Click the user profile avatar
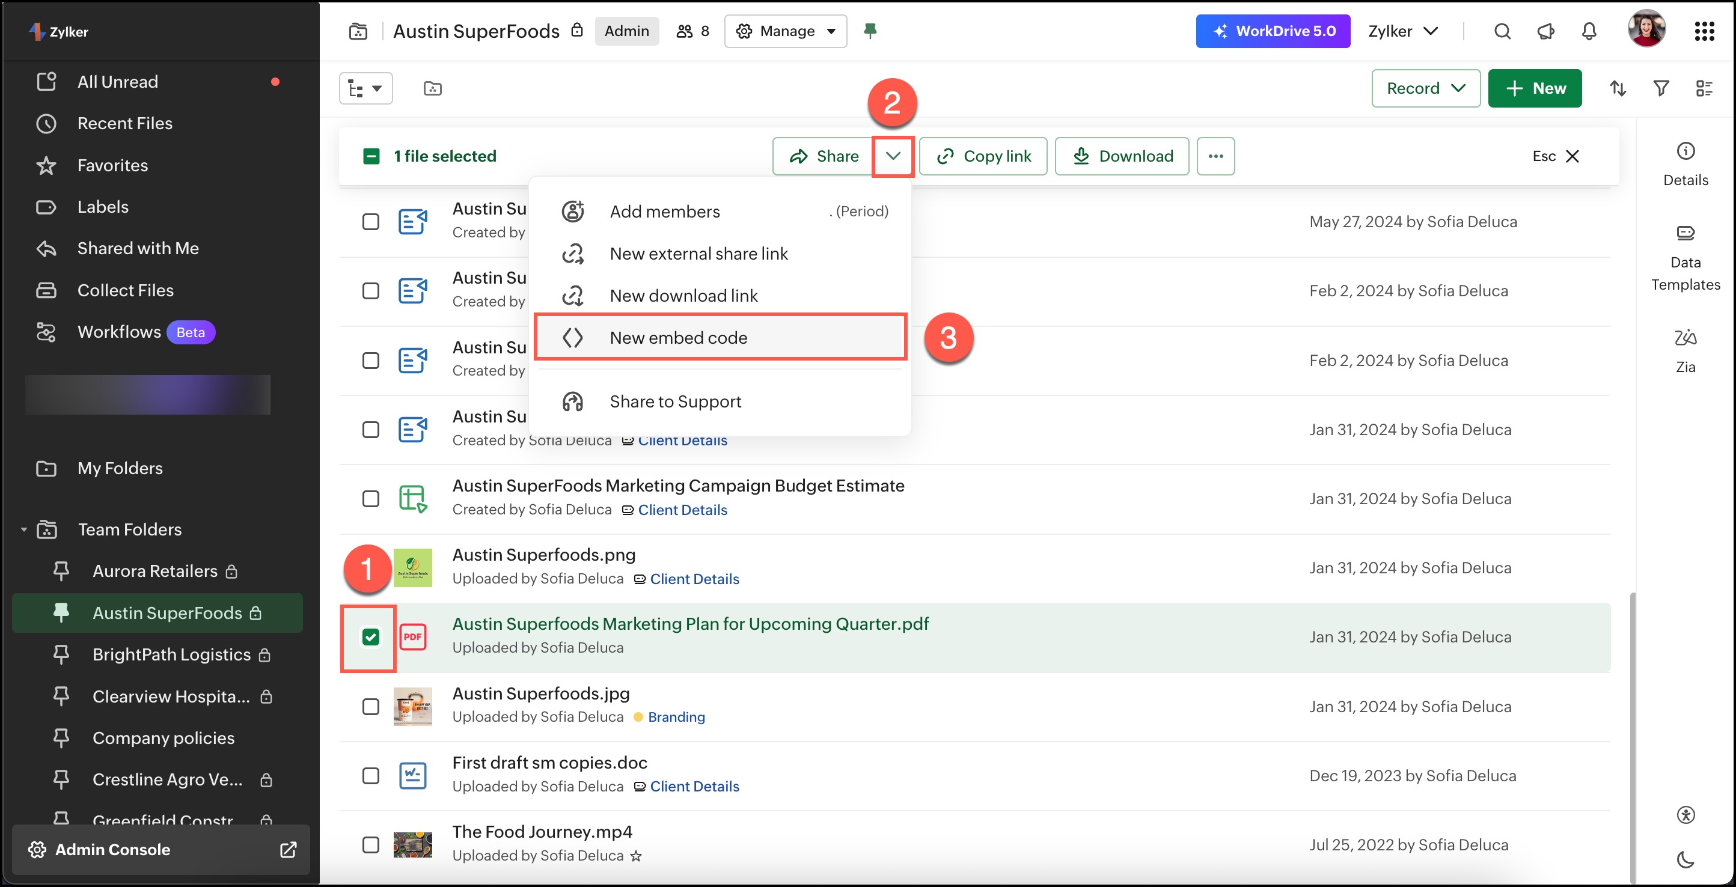This screenshot has width=1736, height=887. [1646, 29]
